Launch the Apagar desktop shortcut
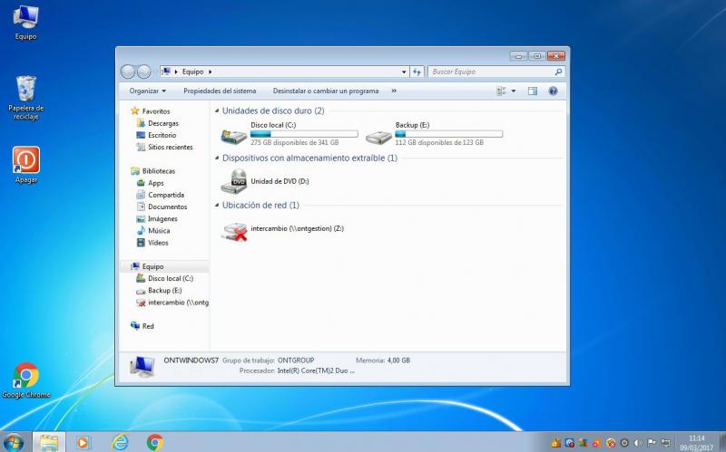Image resolution: width=726 pixels, height=452 pixels. [x=26, y=161]
